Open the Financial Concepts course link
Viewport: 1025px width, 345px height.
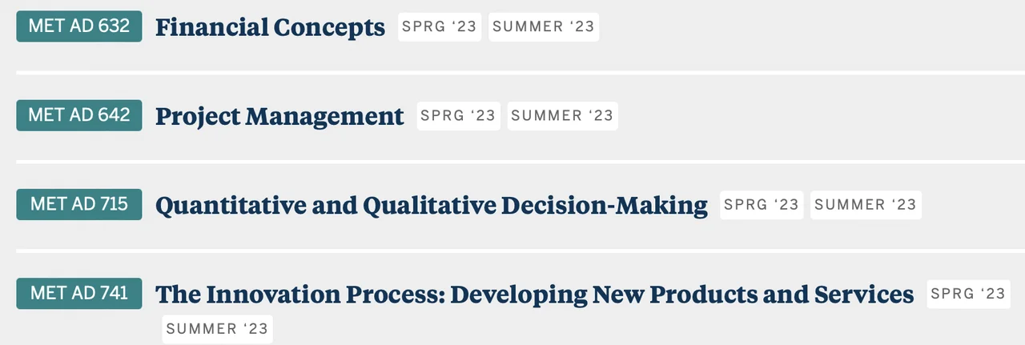tap(270, 27)
